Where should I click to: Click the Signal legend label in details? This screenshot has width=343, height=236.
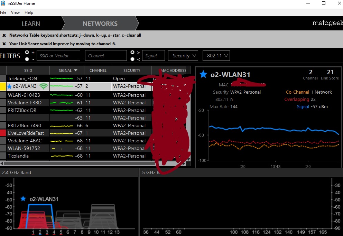303,107
